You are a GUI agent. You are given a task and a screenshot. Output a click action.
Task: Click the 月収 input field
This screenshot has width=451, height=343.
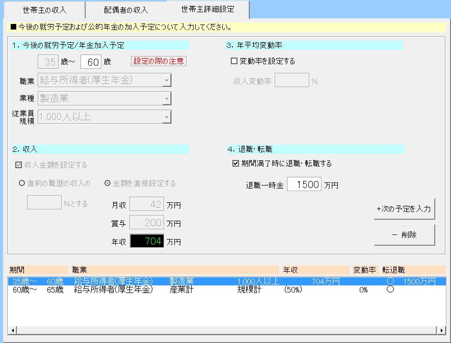[147, 205]
